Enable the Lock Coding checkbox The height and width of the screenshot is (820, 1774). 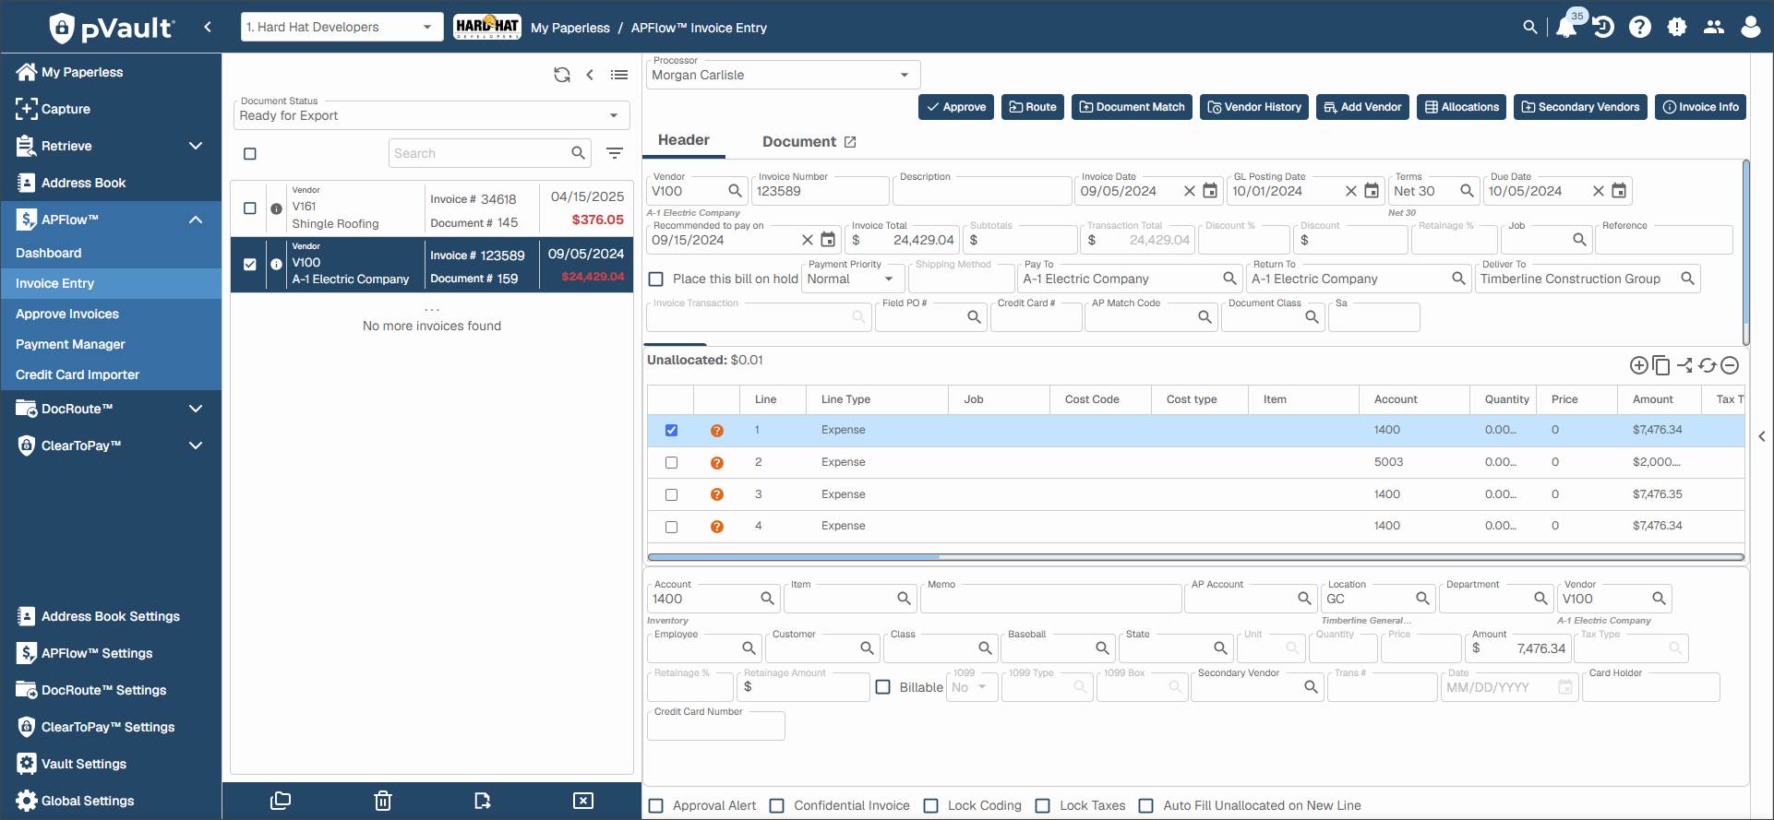click(931, 805)
